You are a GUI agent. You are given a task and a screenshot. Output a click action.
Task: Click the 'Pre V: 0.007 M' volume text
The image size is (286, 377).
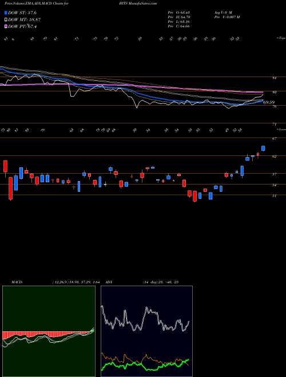tap(227, 17)
